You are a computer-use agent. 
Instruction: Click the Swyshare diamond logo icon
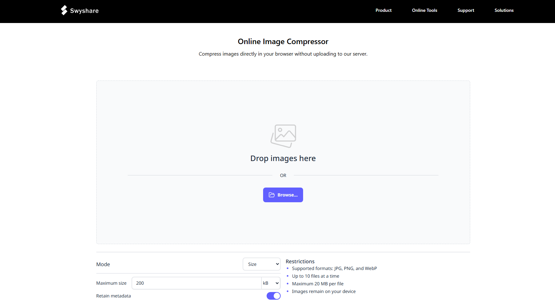tap(64, 10)
